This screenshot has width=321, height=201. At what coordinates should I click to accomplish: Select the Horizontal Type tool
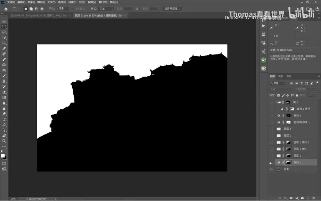pos(4,119)
